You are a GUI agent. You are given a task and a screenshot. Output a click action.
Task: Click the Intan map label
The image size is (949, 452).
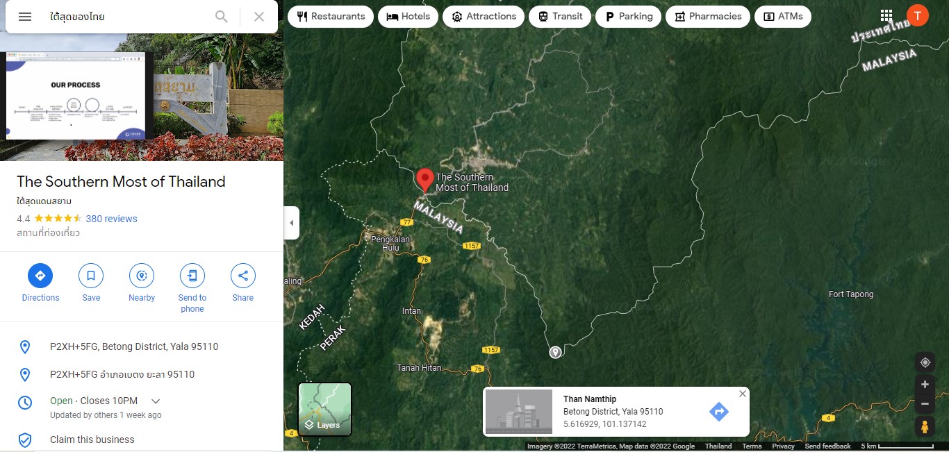pos(411,311)
